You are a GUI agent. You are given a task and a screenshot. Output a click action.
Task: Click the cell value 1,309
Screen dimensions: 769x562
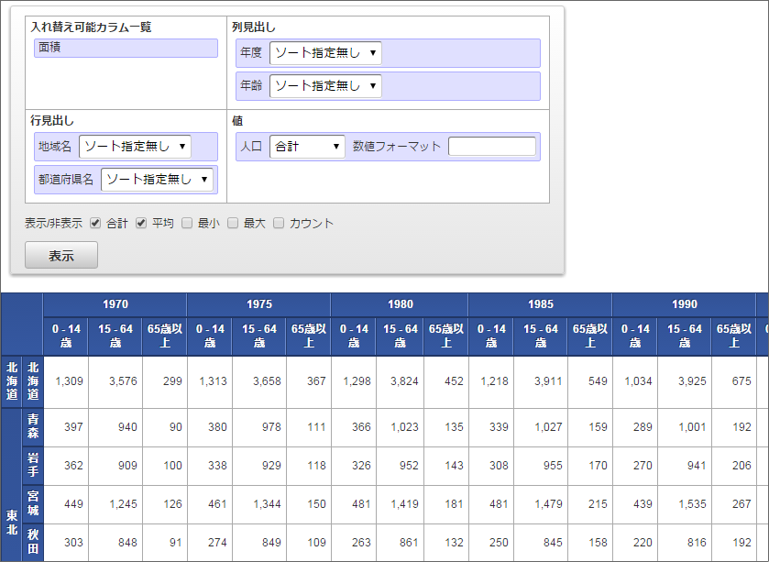click(x=69, y=381)
